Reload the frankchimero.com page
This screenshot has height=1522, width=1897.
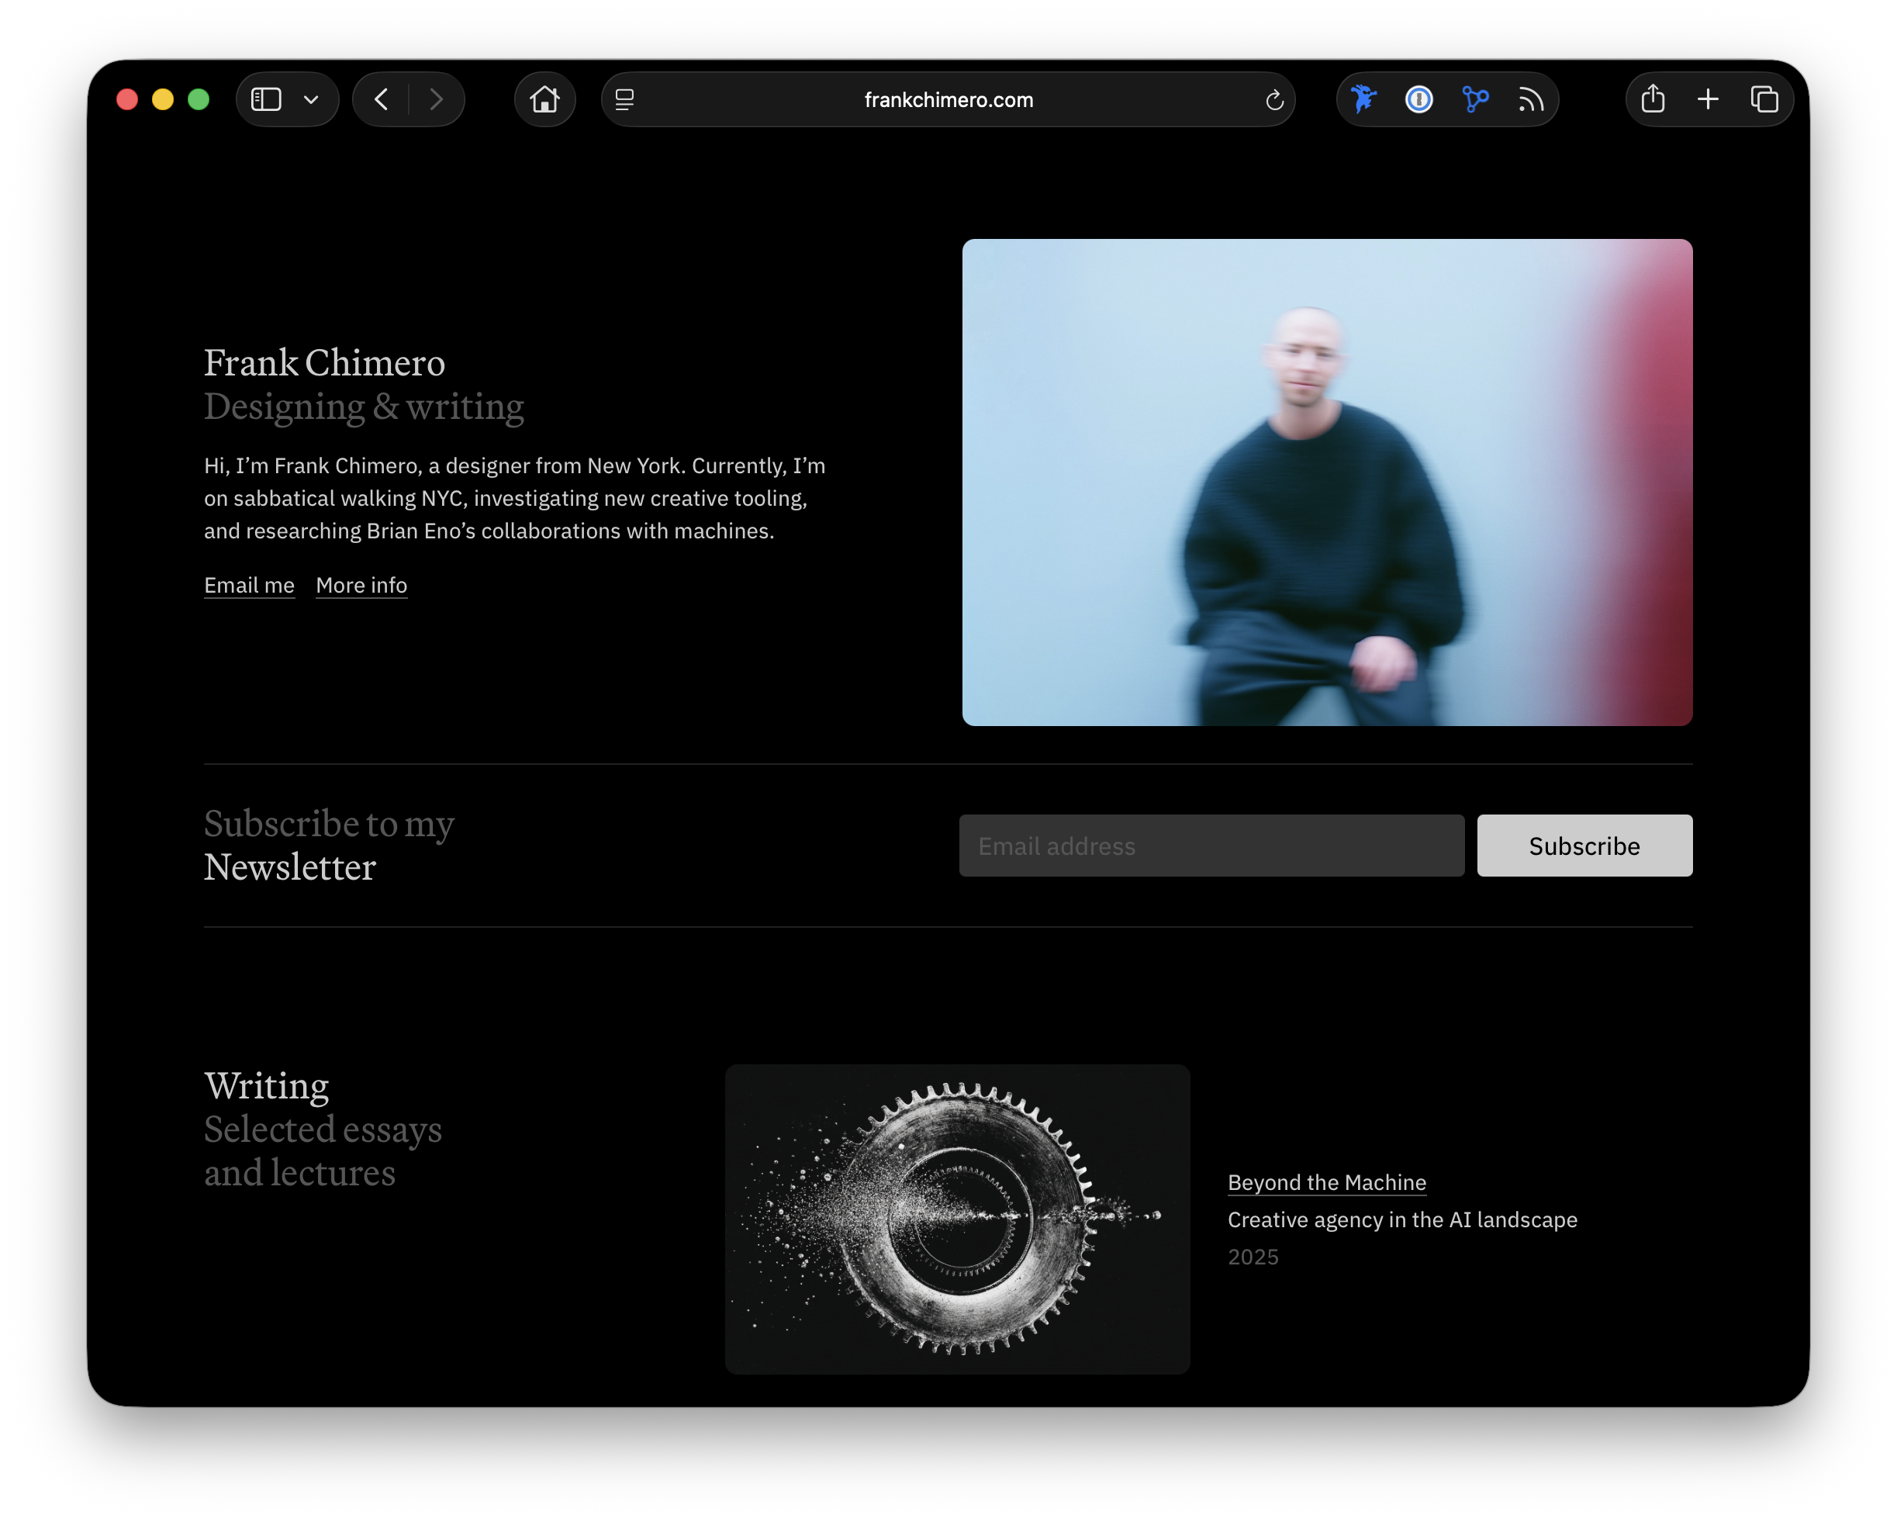click(1275, 99)
